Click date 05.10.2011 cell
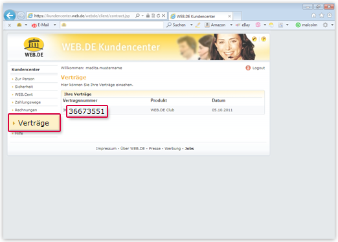Screen dimensions: 338x242 coord(222,110)
